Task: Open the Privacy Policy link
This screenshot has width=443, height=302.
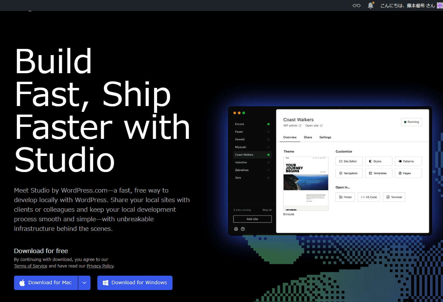Action: 100,266
